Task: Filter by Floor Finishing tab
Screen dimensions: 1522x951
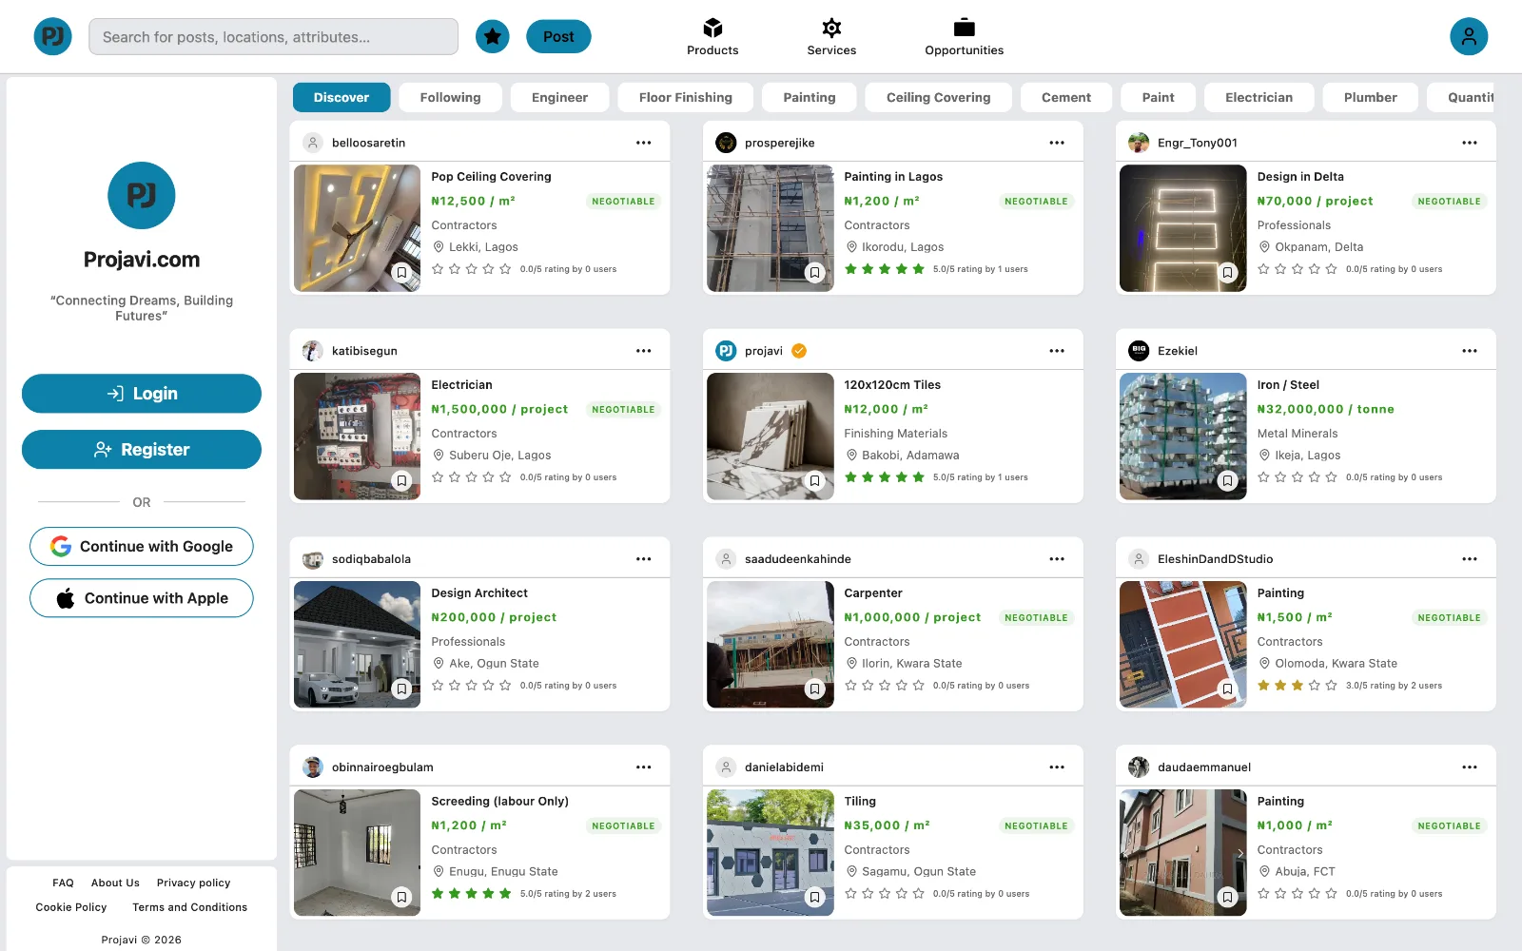Action: (685, 97)
